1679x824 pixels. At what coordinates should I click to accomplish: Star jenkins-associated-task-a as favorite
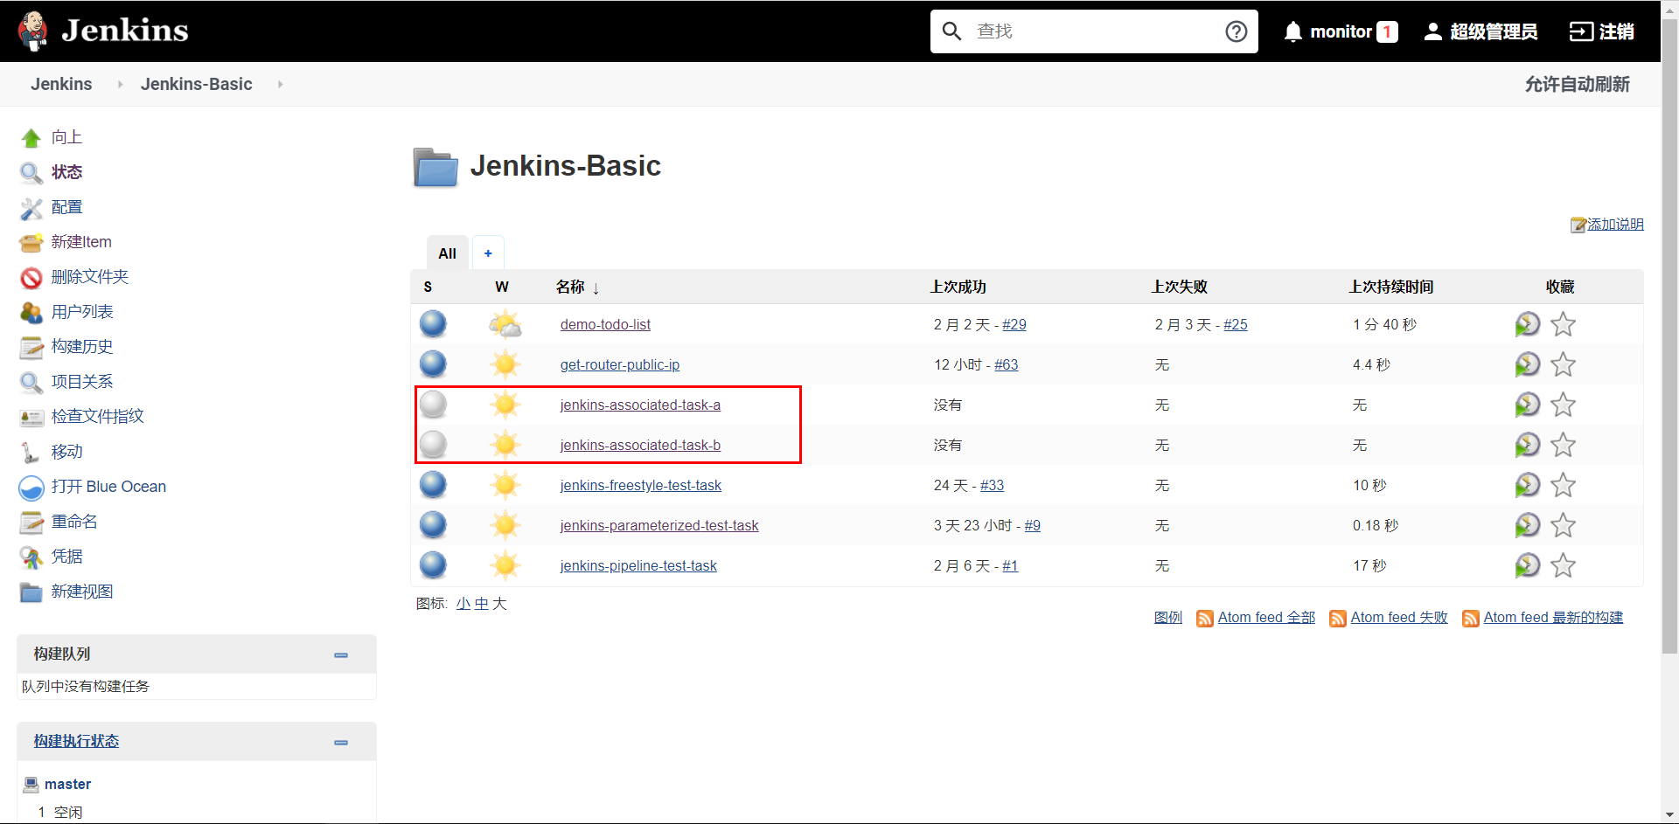pos(1564,405)
